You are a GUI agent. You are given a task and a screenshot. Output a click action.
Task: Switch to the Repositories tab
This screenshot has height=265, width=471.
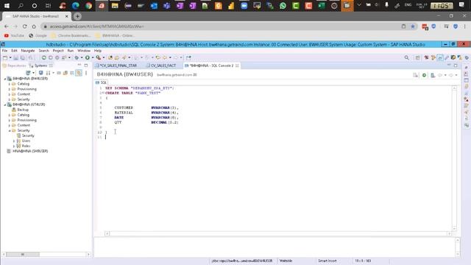[15, 66]
